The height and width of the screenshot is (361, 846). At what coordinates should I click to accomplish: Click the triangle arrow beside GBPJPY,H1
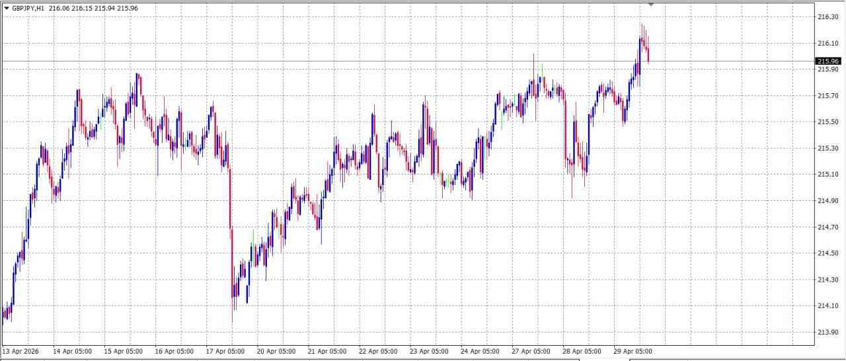(7, 9)
